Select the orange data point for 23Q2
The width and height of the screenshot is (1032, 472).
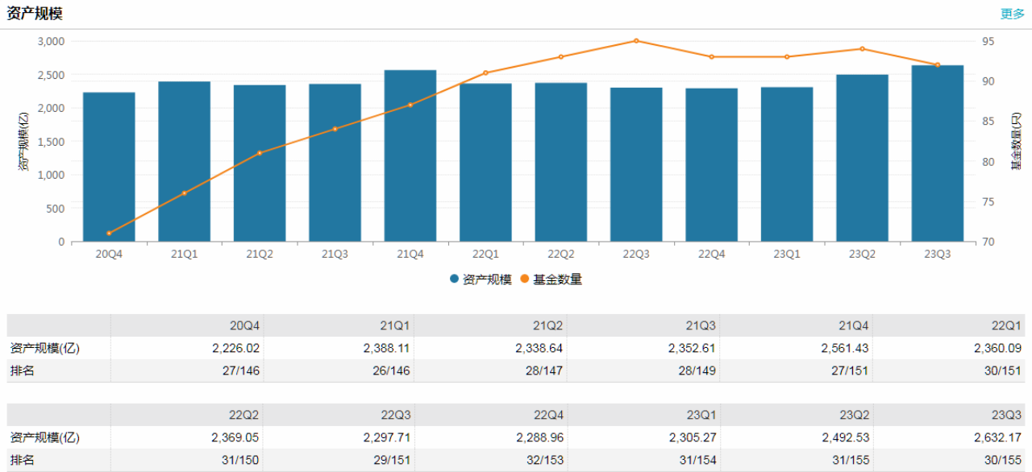[x=862, y=48]
